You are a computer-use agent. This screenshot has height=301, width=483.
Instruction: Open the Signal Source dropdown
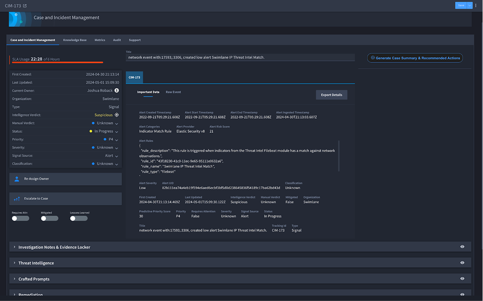(x=117, y=156)
